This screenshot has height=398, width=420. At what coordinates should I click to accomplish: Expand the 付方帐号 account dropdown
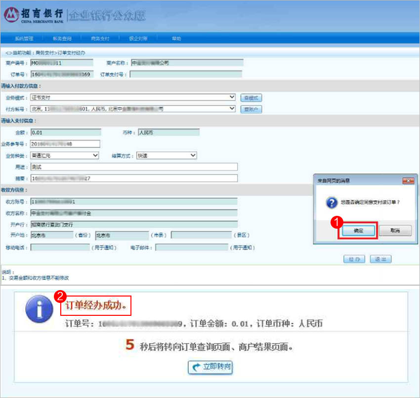click(133, 109)
